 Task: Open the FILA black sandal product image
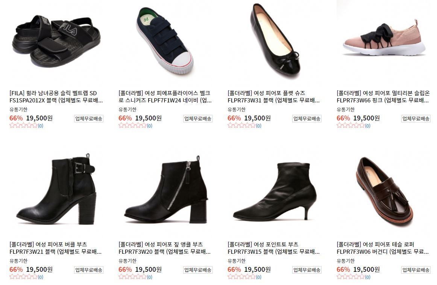point(56,41)
